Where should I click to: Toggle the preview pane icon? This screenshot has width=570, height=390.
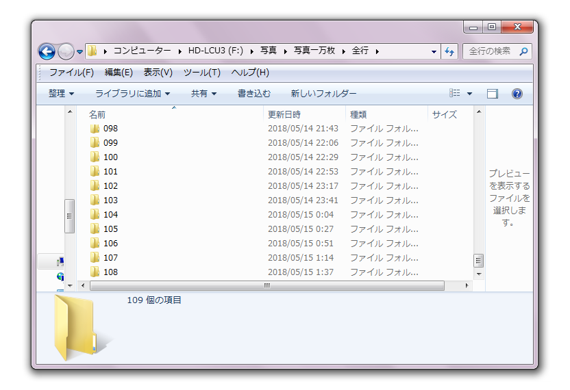tap(493, 94)
